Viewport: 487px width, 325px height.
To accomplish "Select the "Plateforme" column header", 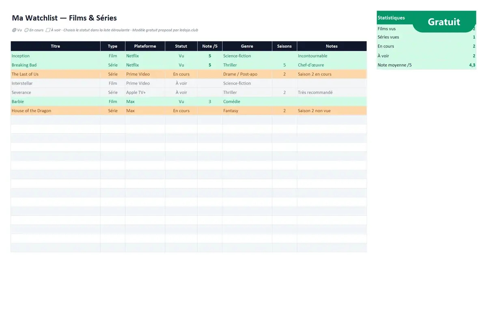I will (145, 46).
